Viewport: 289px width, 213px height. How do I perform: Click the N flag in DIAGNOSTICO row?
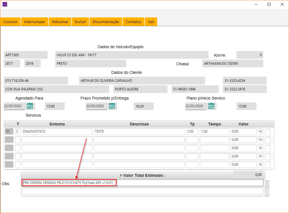(261, 131)
